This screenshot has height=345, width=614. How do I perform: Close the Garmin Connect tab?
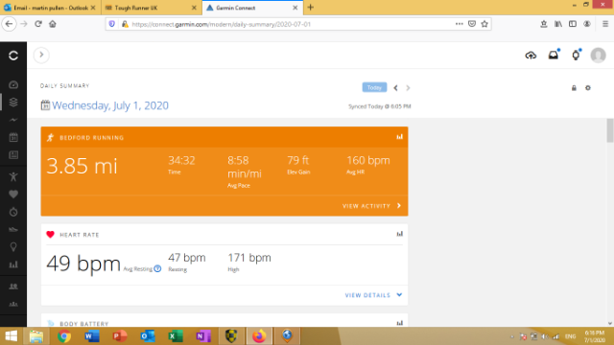pyautogui.click(x=295, y=8)
